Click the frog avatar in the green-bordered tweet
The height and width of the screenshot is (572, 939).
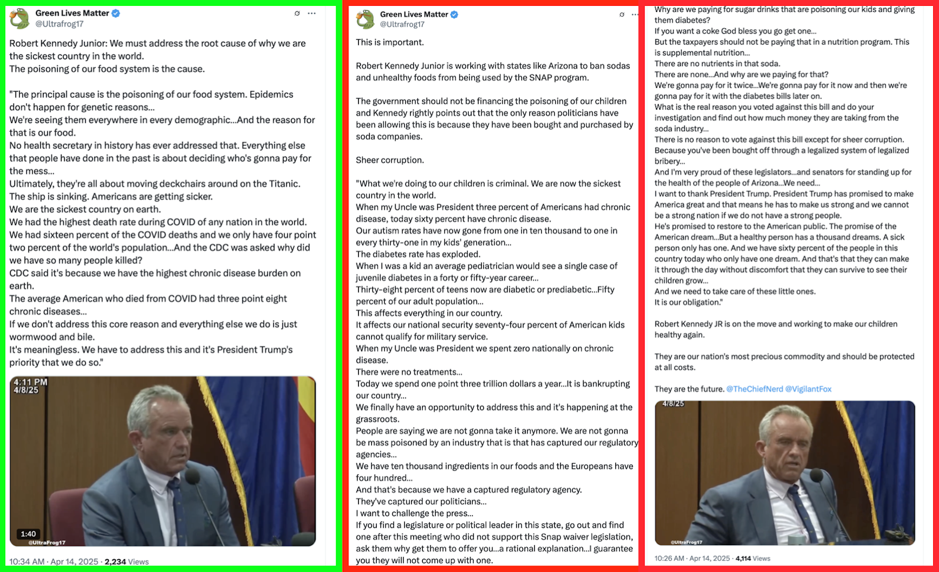tap(20, 18)
